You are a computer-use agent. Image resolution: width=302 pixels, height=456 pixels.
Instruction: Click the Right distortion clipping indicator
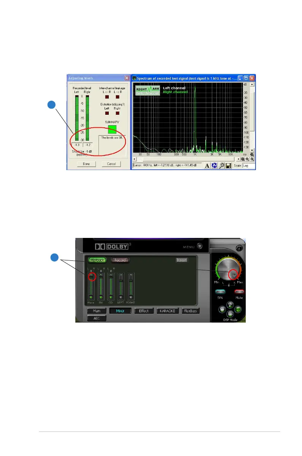pos(118,113)
